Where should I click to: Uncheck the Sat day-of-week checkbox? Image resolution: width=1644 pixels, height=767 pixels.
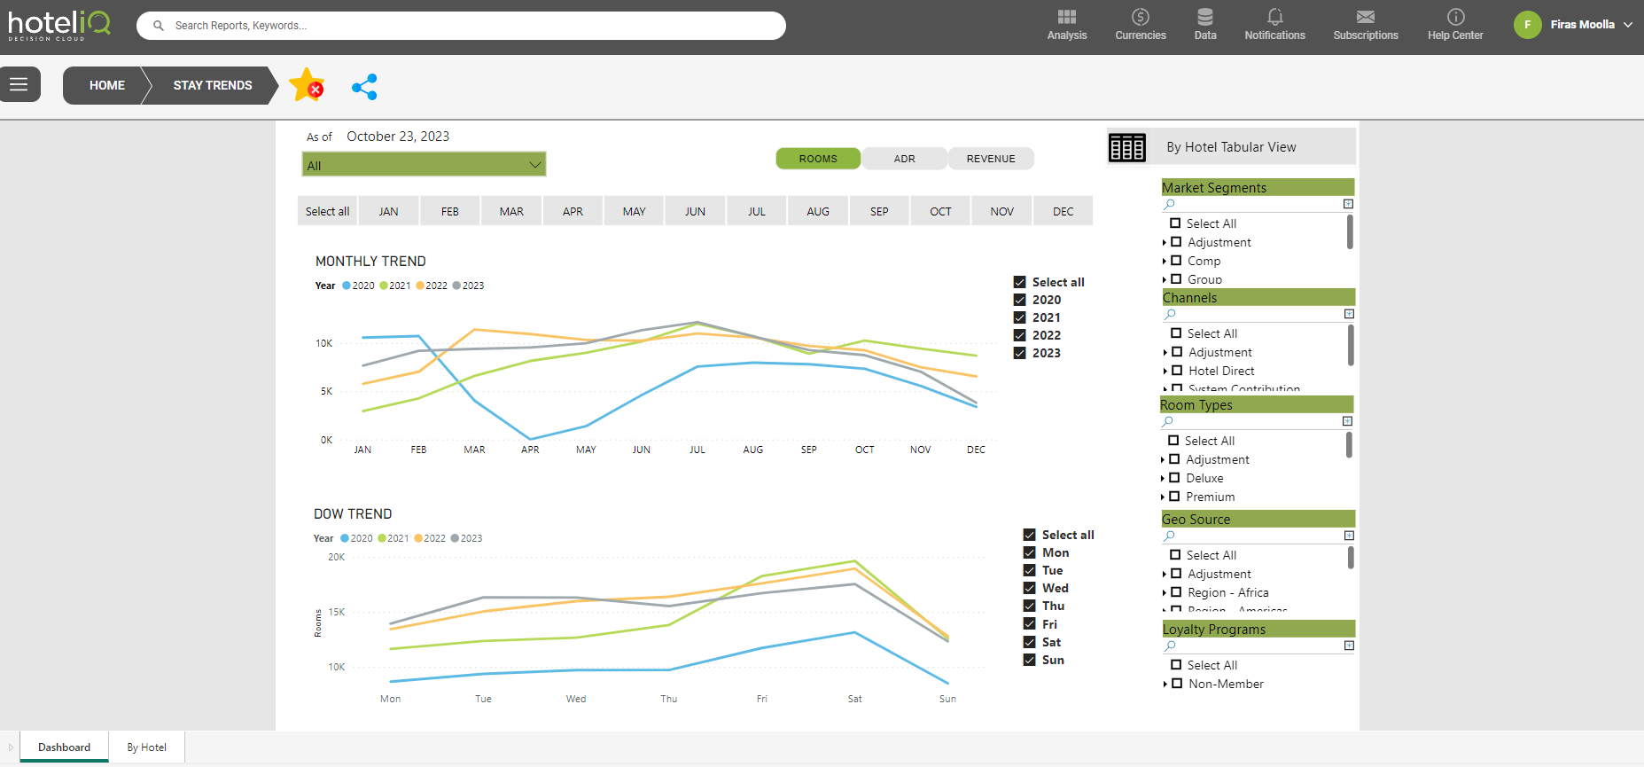tap(1030, 642)
